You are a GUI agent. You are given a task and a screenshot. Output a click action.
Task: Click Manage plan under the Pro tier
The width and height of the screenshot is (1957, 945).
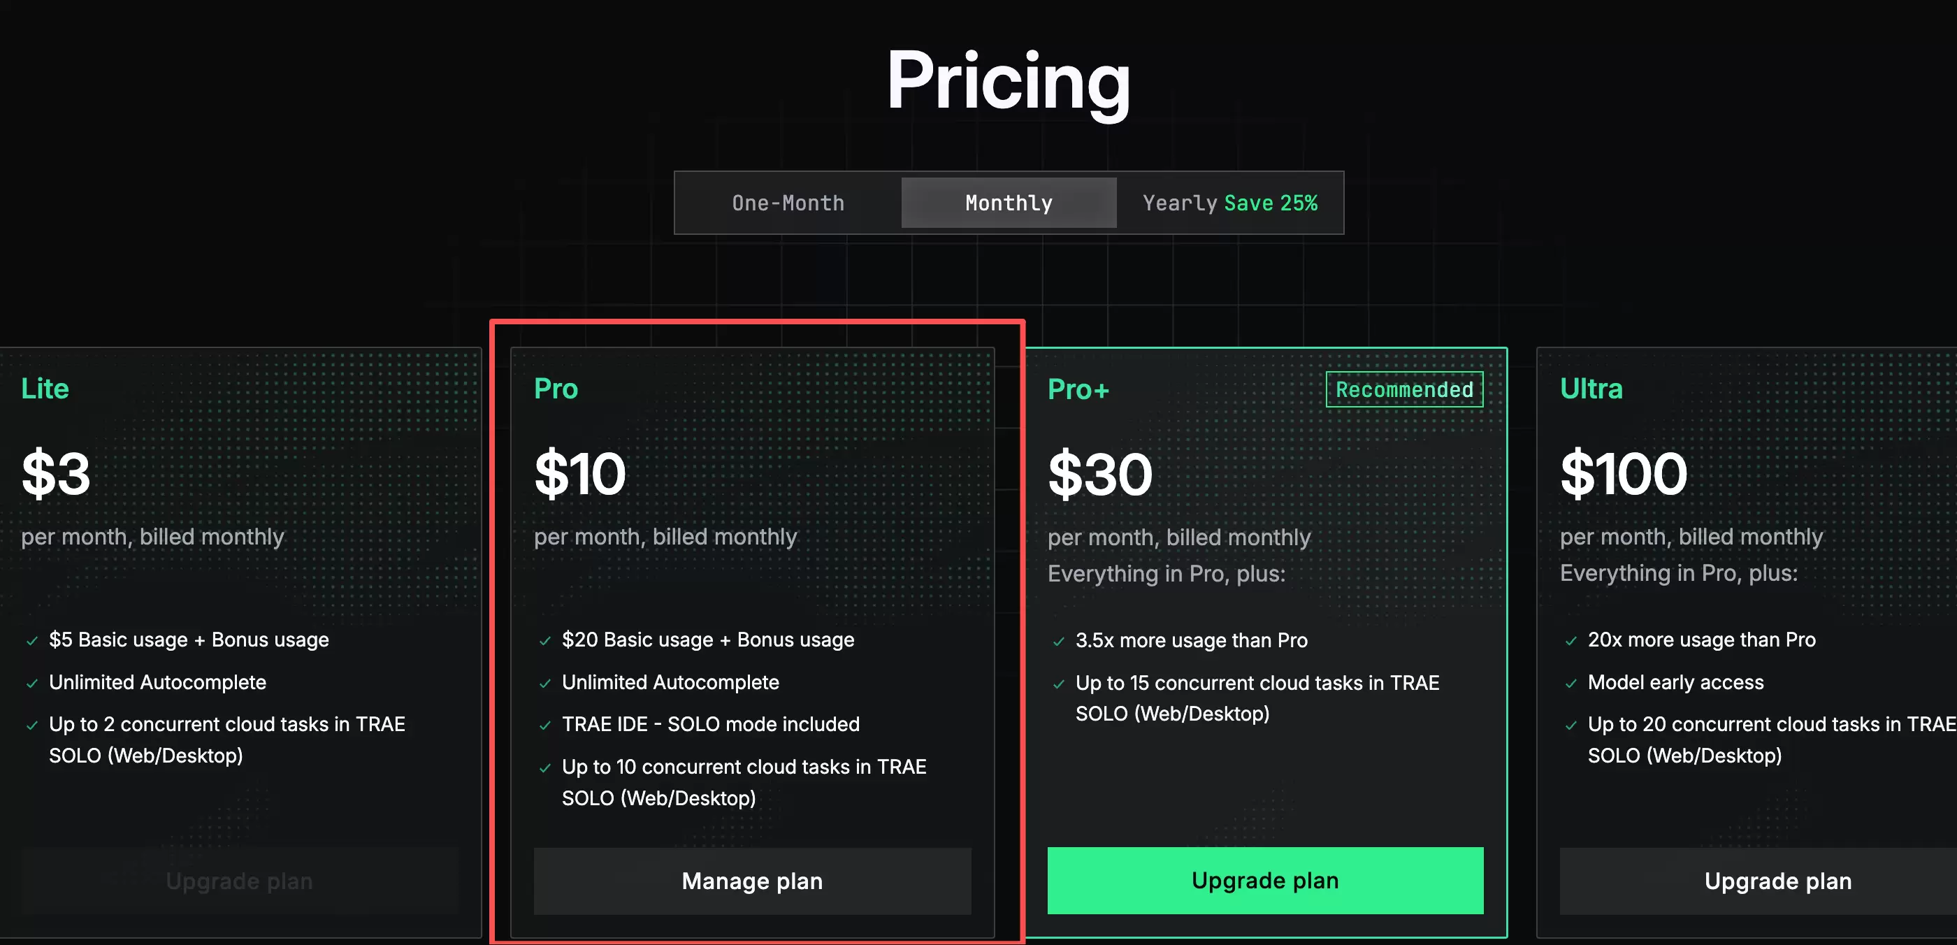pyautogui.click(x=752, y=881)
